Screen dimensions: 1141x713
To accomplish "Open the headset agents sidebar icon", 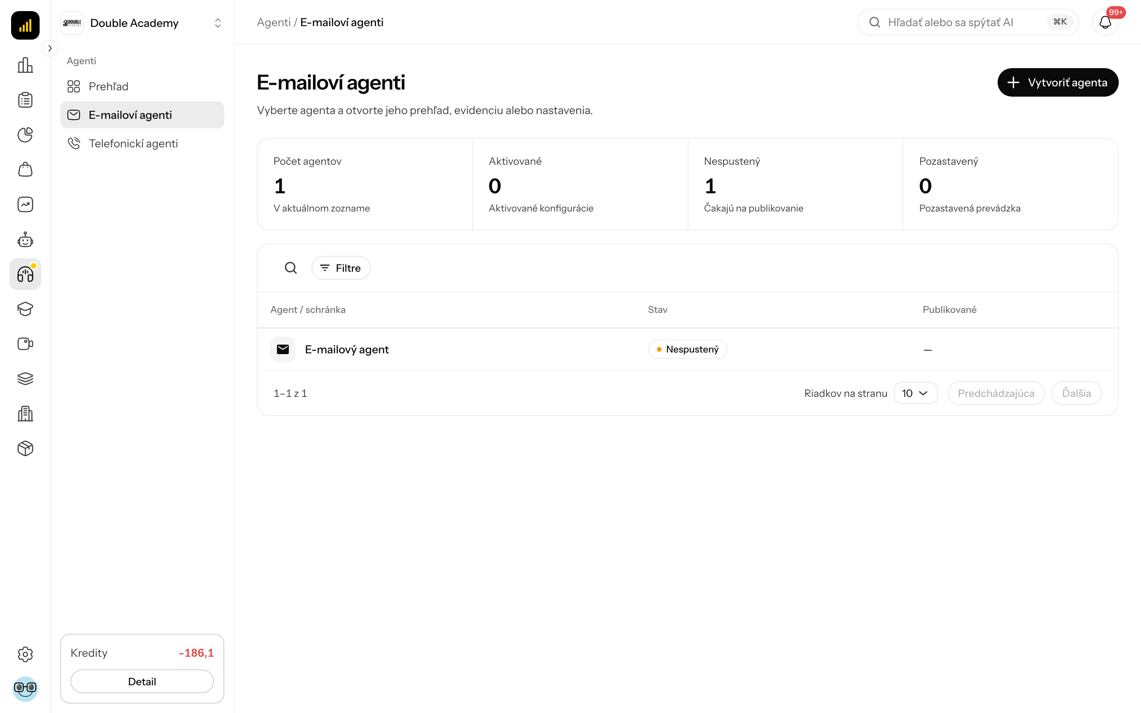I will click(x=25, y=274).
